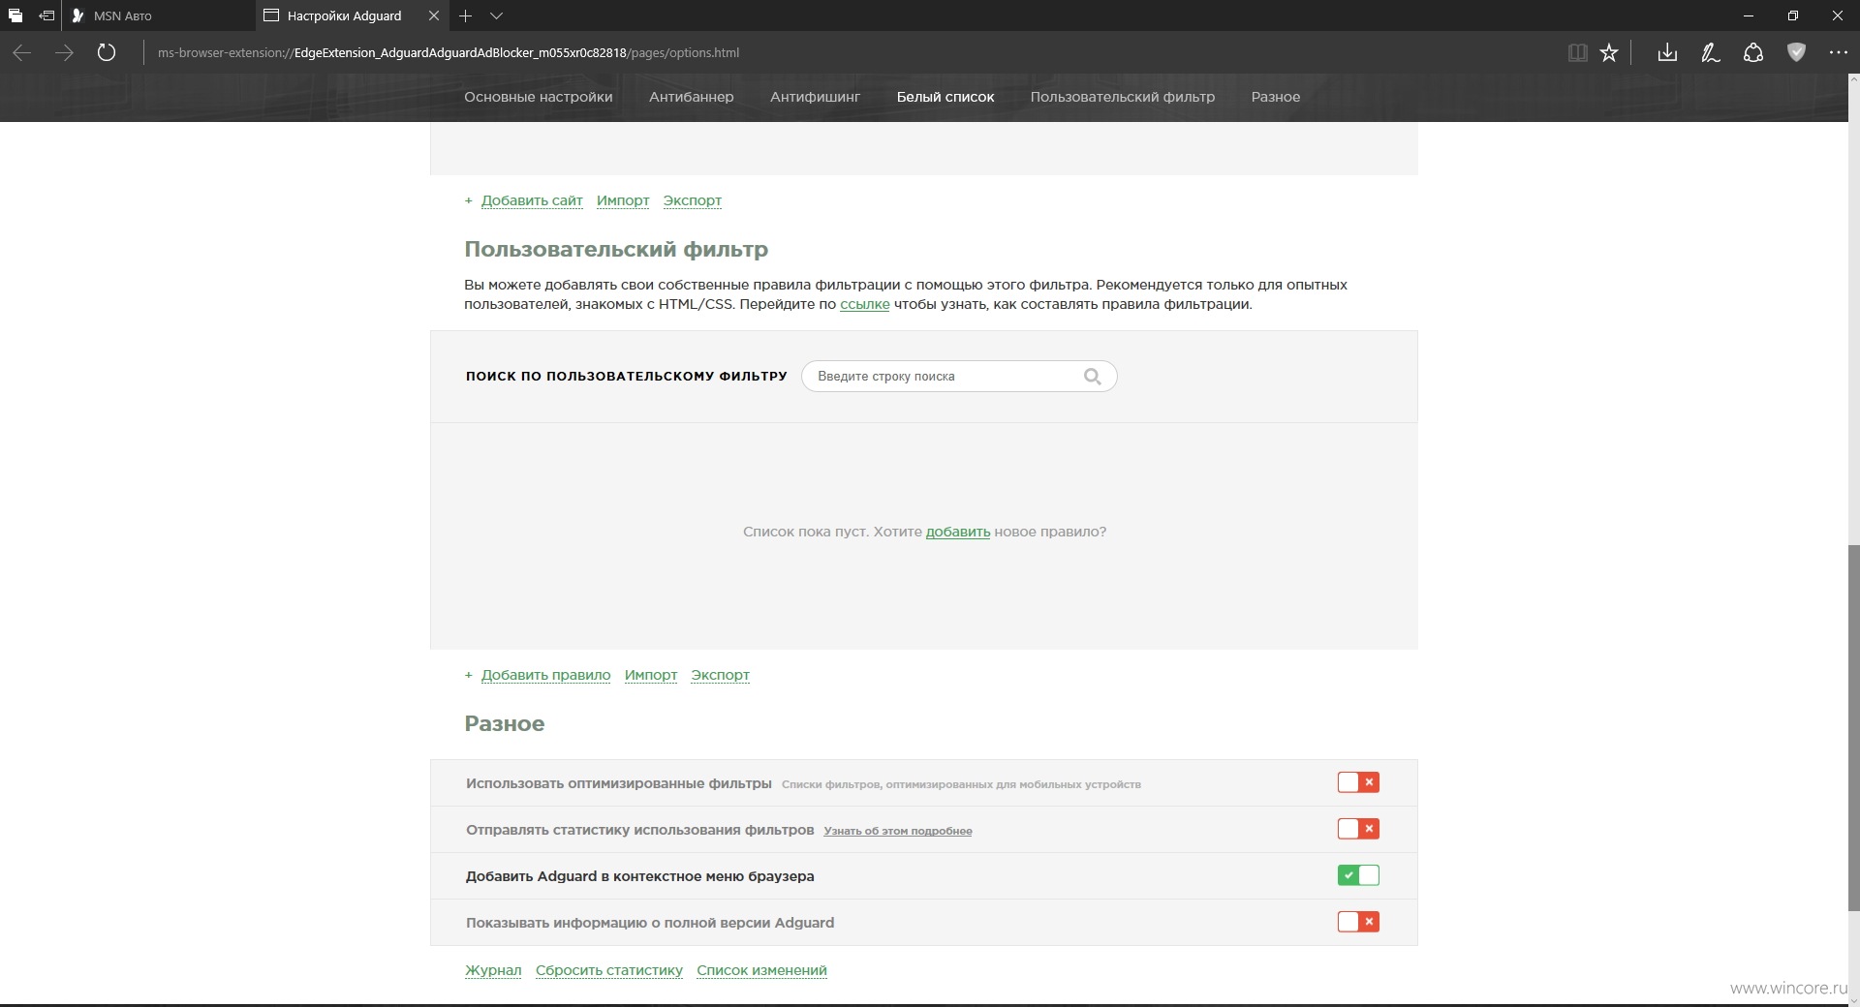Enable optimized filters toggle
Screen dimensions: 1860x1007
coord(1358,782)
